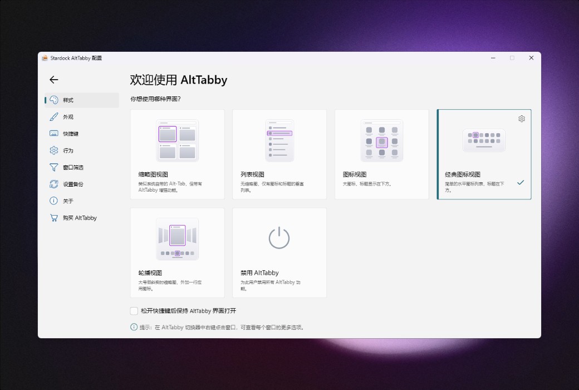Click the Stardock AltTabby title bar icon
This screenshot has height=390, width=579.
(x=45, y=58)
